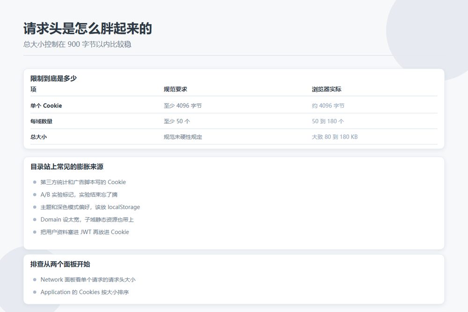Viewport: 468px width, 312px height.
Task: Click the bullet 第三方统计和广告脚本写的 Cookie
Action: [83, 182]
